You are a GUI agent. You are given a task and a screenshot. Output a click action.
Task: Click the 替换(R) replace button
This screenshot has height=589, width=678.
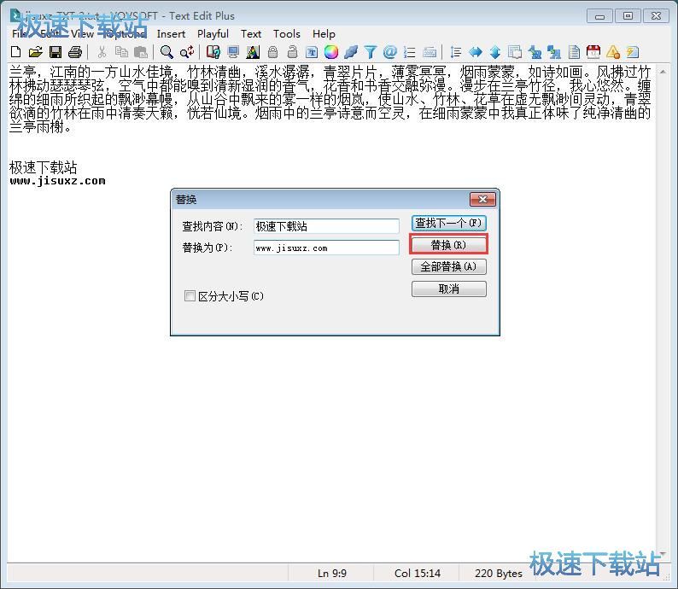pos(449,245)
